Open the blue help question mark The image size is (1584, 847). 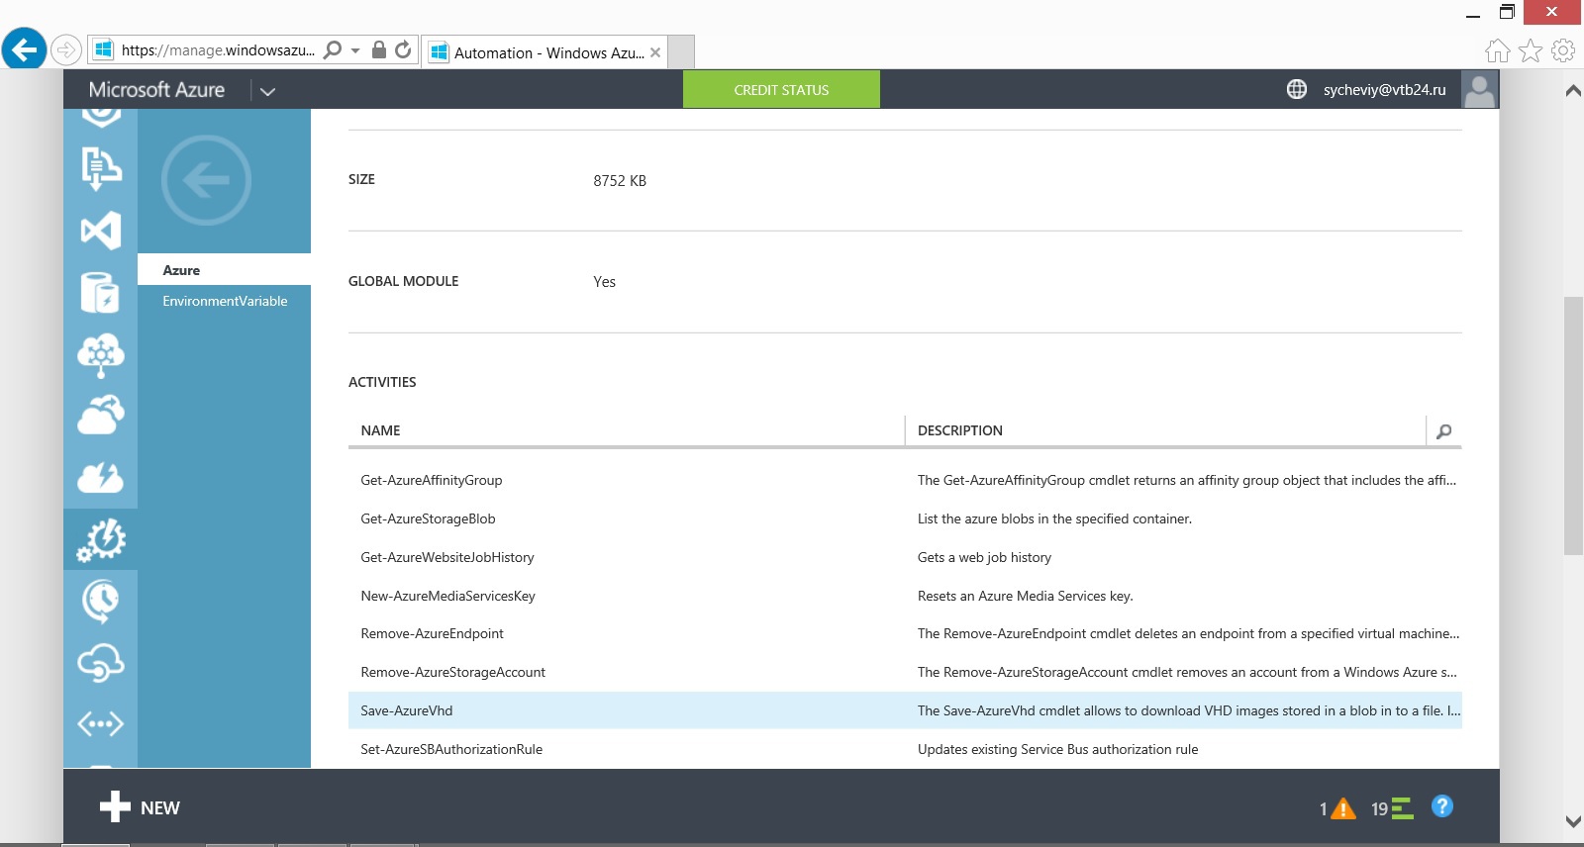(1442, 806)
